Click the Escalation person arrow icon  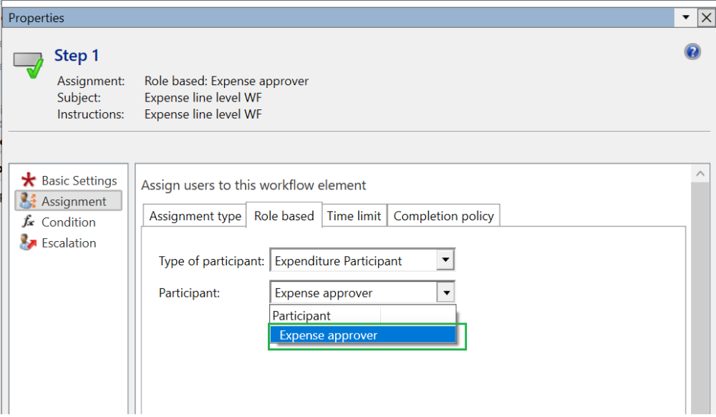click(x=29, y=243)
